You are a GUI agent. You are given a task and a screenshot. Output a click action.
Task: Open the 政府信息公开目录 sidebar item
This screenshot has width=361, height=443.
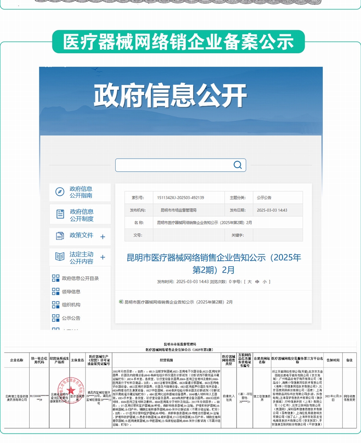point(80,278)
